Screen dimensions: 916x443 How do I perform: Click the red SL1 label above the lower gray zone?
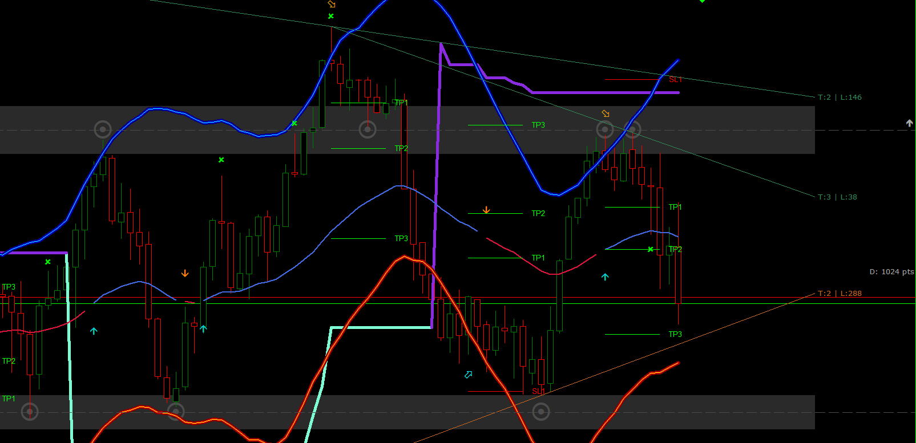point(538,391)
